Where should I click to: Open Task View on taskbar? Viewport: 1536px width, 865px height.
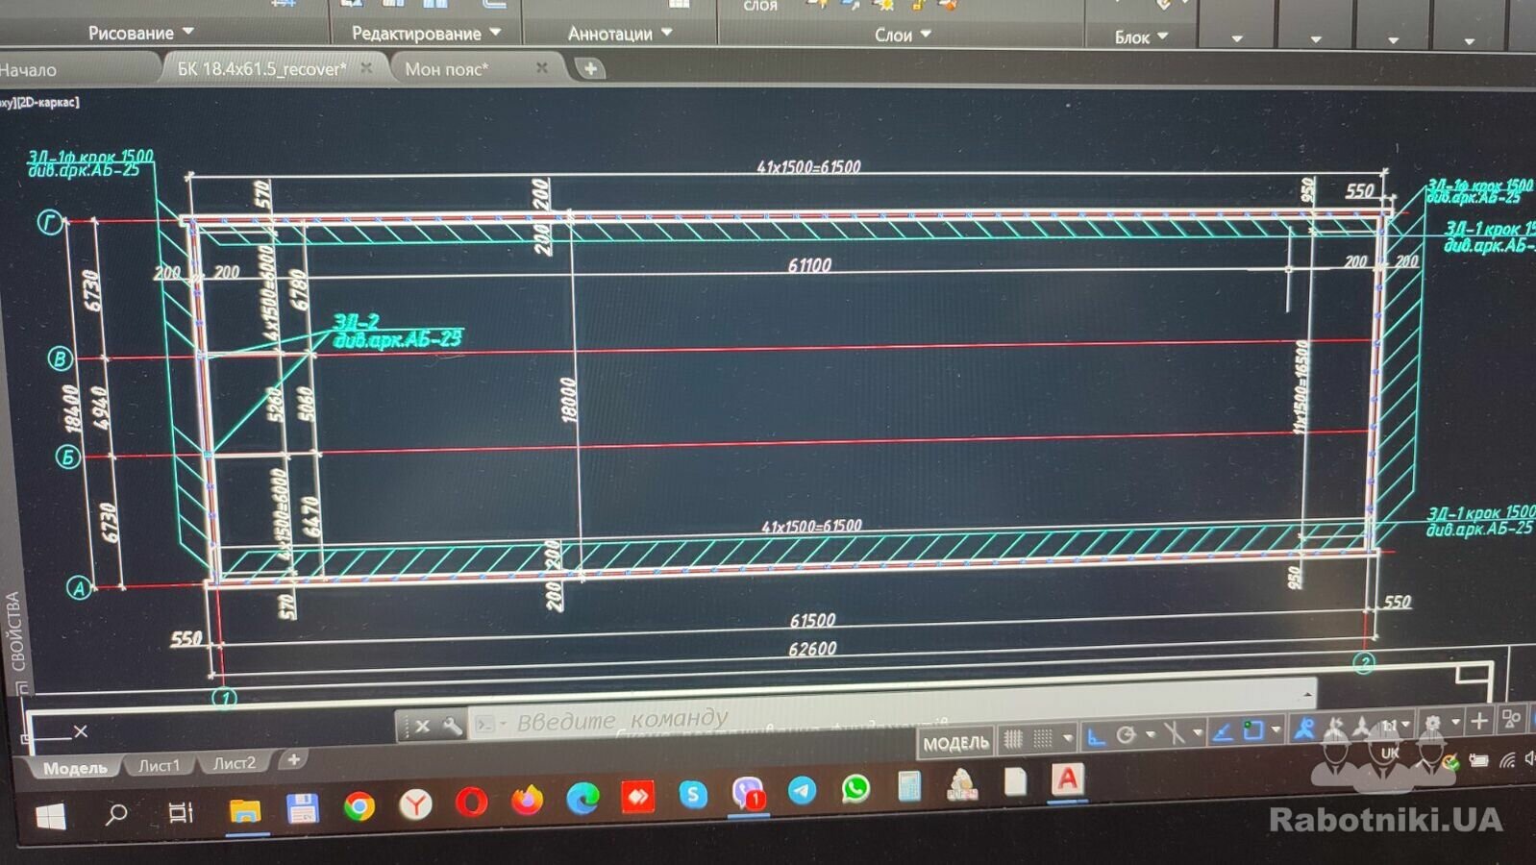click(180, 812)
